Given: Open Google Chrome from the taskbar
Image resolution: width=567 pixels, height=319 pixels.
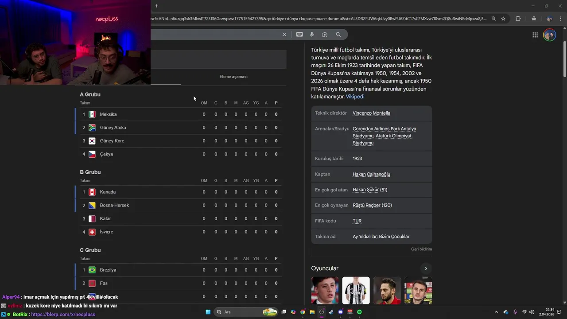Looking at the screenshot, I should (x=303, y=312).
